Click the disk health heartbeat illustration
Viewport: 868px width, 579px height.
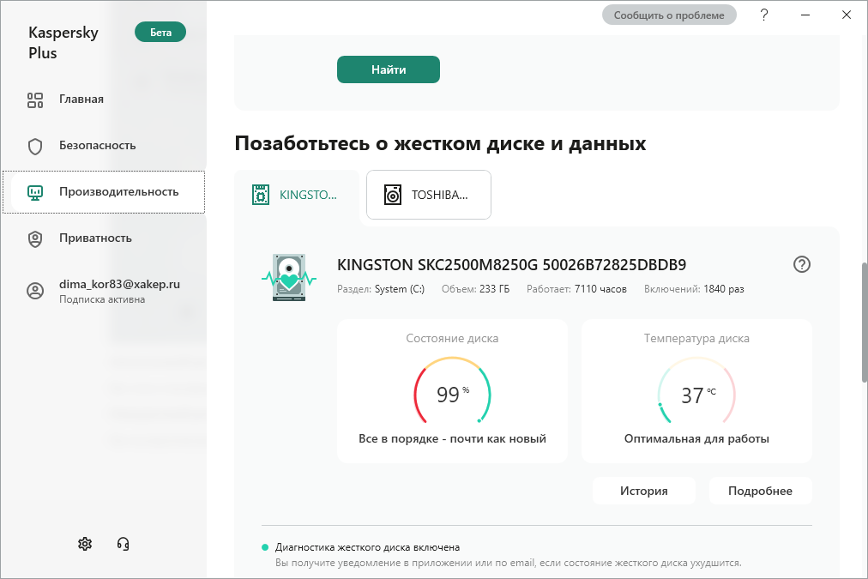coord(289,277)
